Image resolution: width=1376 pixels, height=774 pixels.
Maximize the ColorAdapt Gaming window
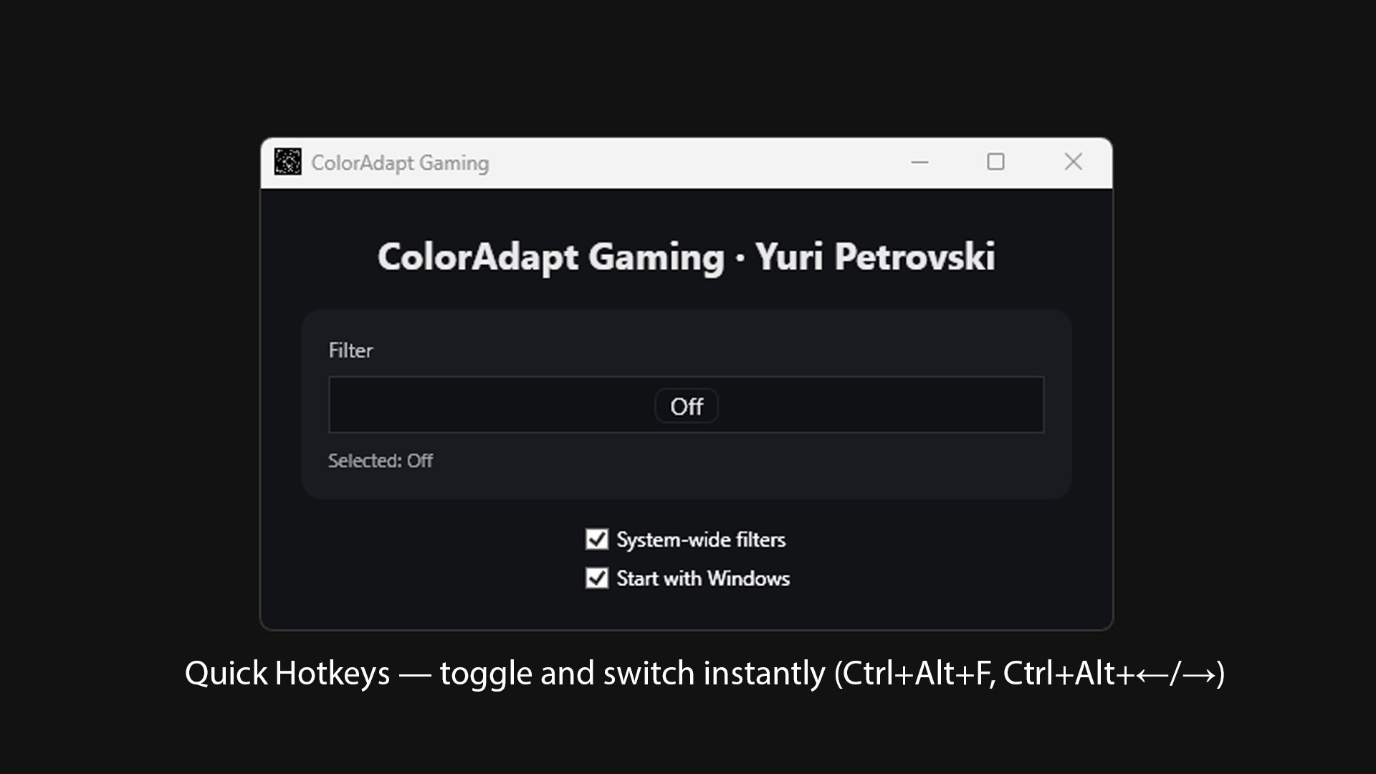click(x=995, y=162)
